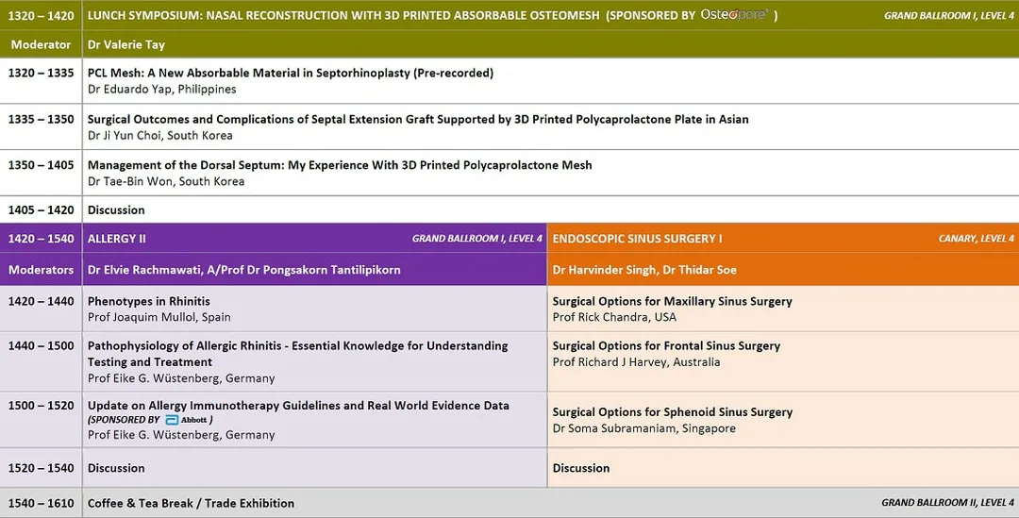The image size is (1019, 518).
Task: Select the Lunch Symposium session title
Action: coord(343,15)
